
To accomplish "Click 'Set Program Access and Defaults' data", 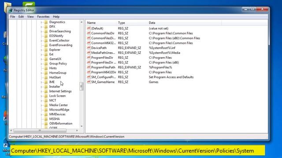I will pyautogui.click(x=171, y=77).
